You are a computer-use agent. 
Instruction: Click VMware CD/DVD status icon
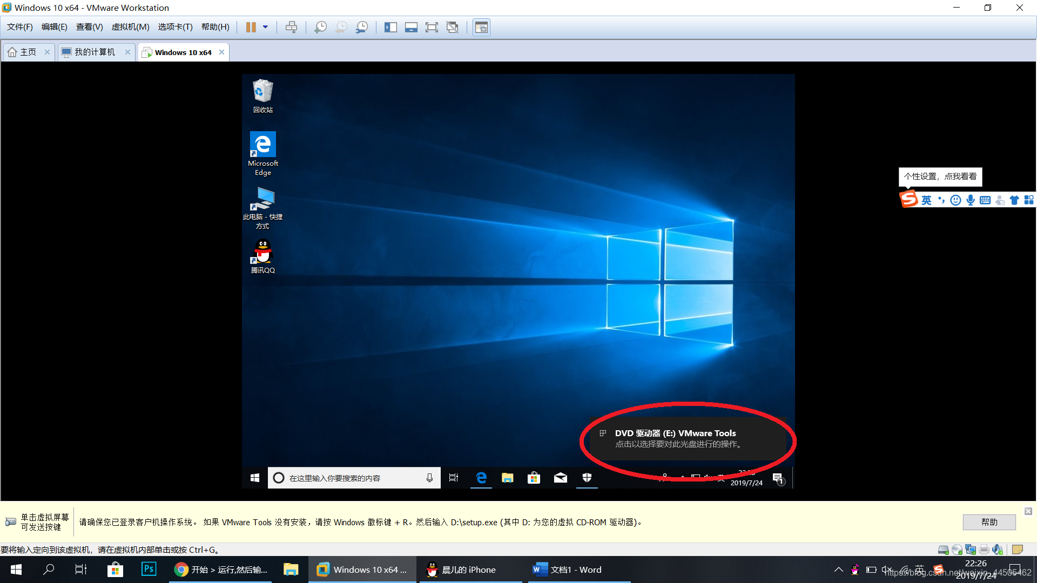(957, 550)
